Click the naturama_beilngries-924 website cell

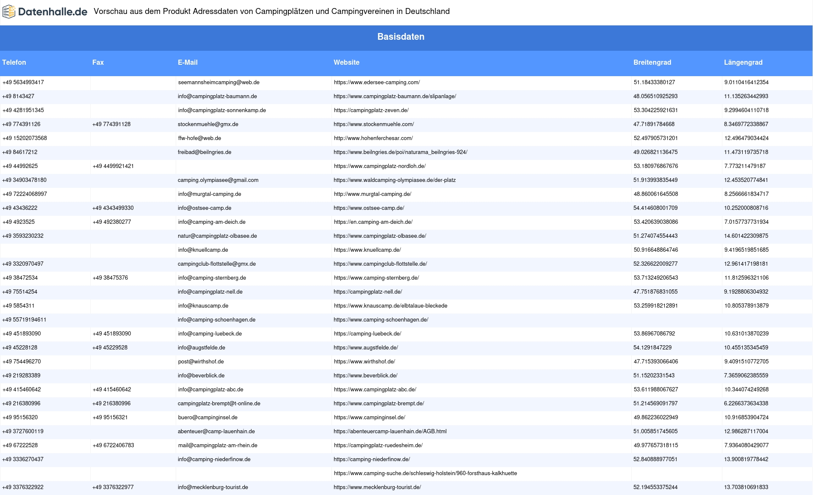click(400, 152)
